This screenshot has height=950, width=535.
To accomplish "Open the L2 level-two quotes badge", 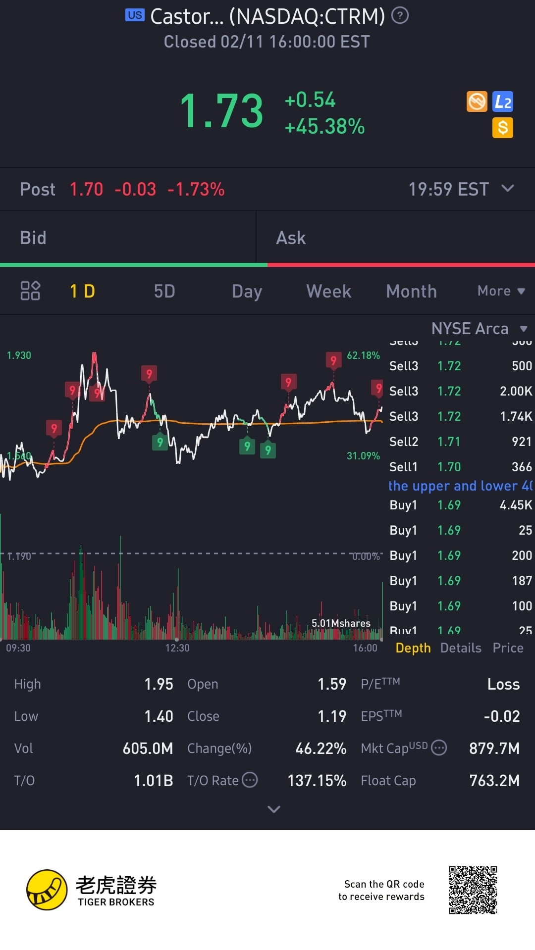I will click(x=503, y=102).
